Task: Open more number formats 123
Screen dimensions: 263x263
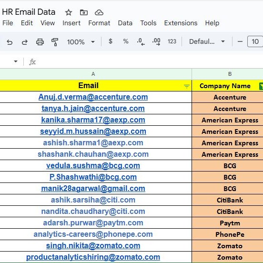Action: click(172, 41)
